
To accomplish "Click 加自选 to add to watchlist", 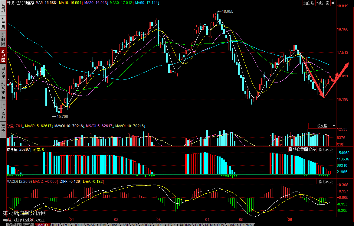I will pos(309,3).
